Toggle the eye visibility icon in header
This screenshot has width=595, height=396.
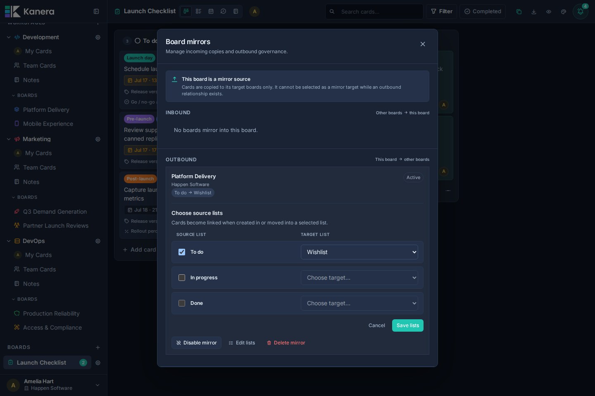coord(549,12)
